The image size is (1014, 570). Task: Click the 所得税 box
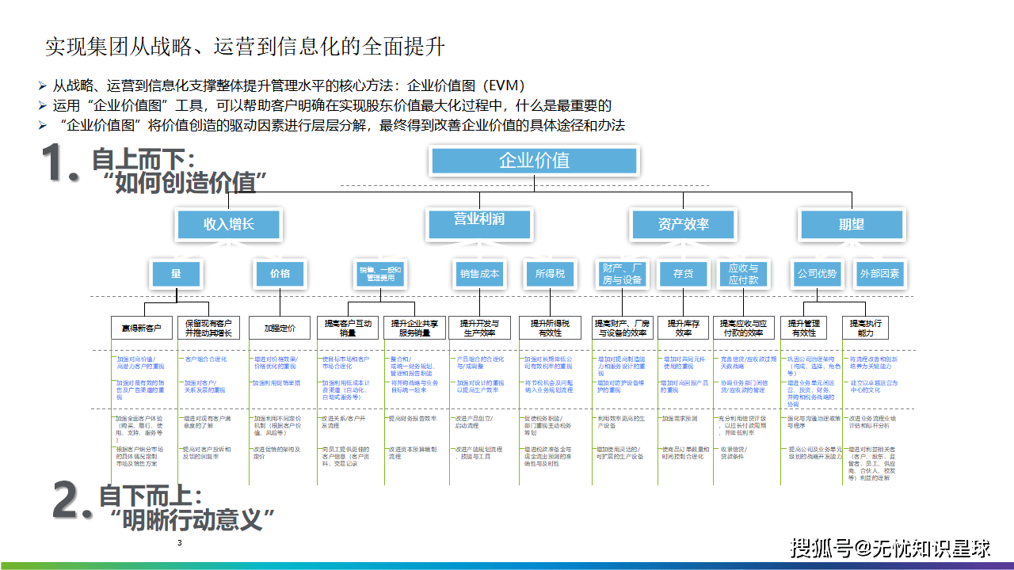pos(550,274)
